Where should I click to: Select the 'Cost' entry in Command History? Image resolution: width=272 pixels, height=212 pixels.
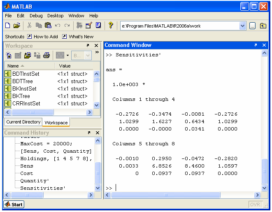click(x=26, y=173)
